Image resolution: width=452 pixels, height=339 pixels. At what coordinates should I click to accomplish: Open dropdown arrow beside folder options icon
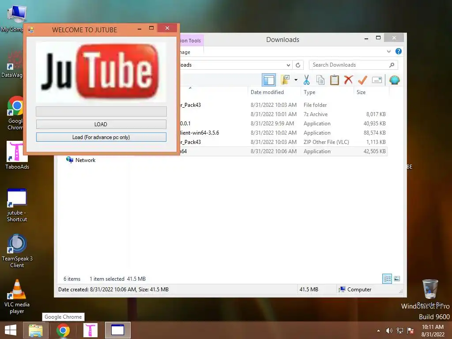click(x=296, y=80)
